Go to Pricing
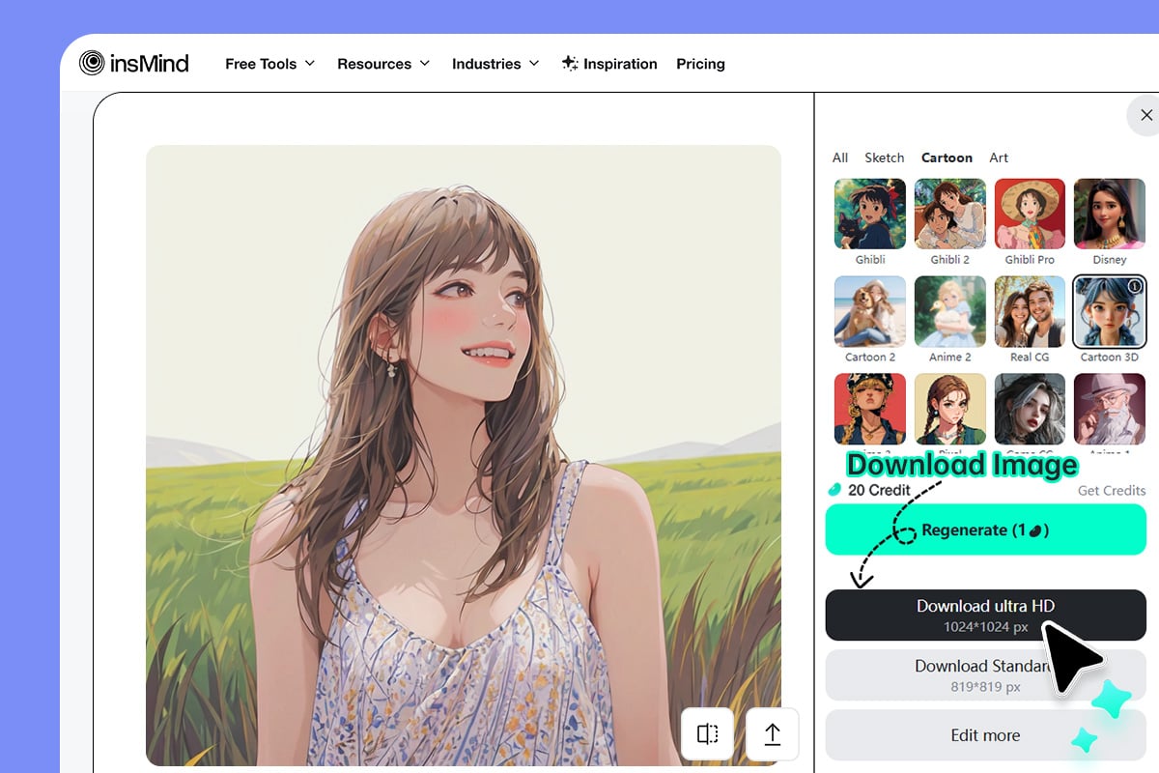The image size is (1159, 773). pos(700,64)
